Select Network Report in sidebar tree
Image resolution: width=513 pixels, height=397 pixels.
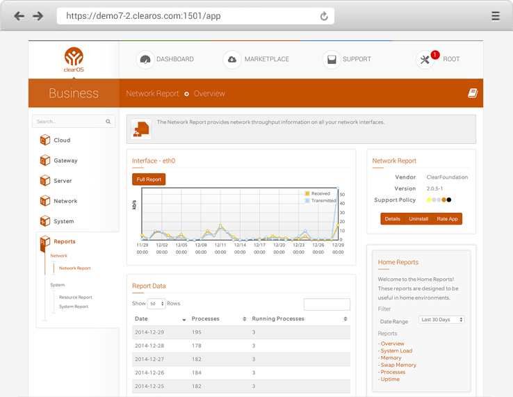tap(74, 268)
